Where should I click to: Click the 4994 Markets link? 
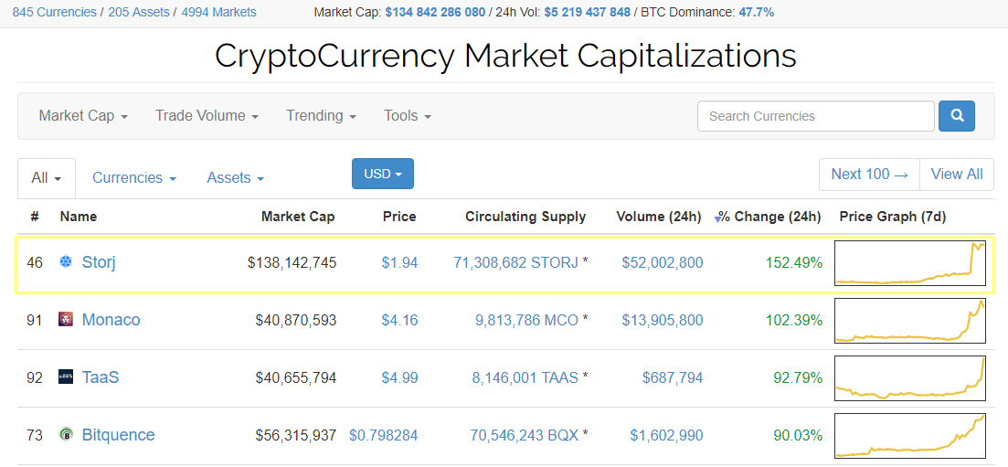coord(218,12)
